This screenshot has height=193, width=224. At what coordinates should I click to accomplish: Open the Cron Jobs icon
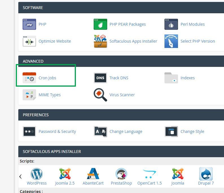point(29,78)
